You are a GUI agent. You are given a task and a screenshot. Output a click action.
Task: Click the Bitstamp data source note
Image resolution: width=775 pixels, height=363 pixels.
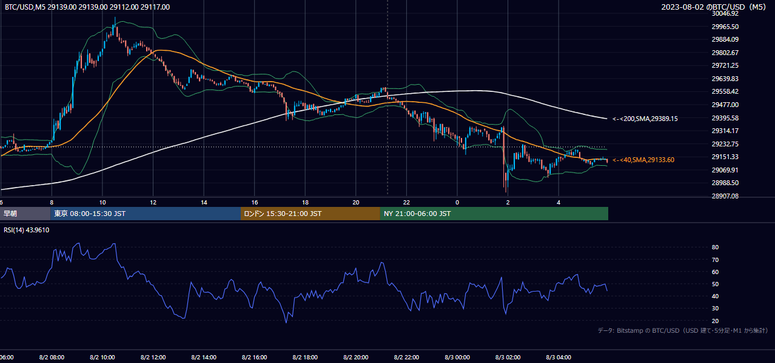pos(683,330)
